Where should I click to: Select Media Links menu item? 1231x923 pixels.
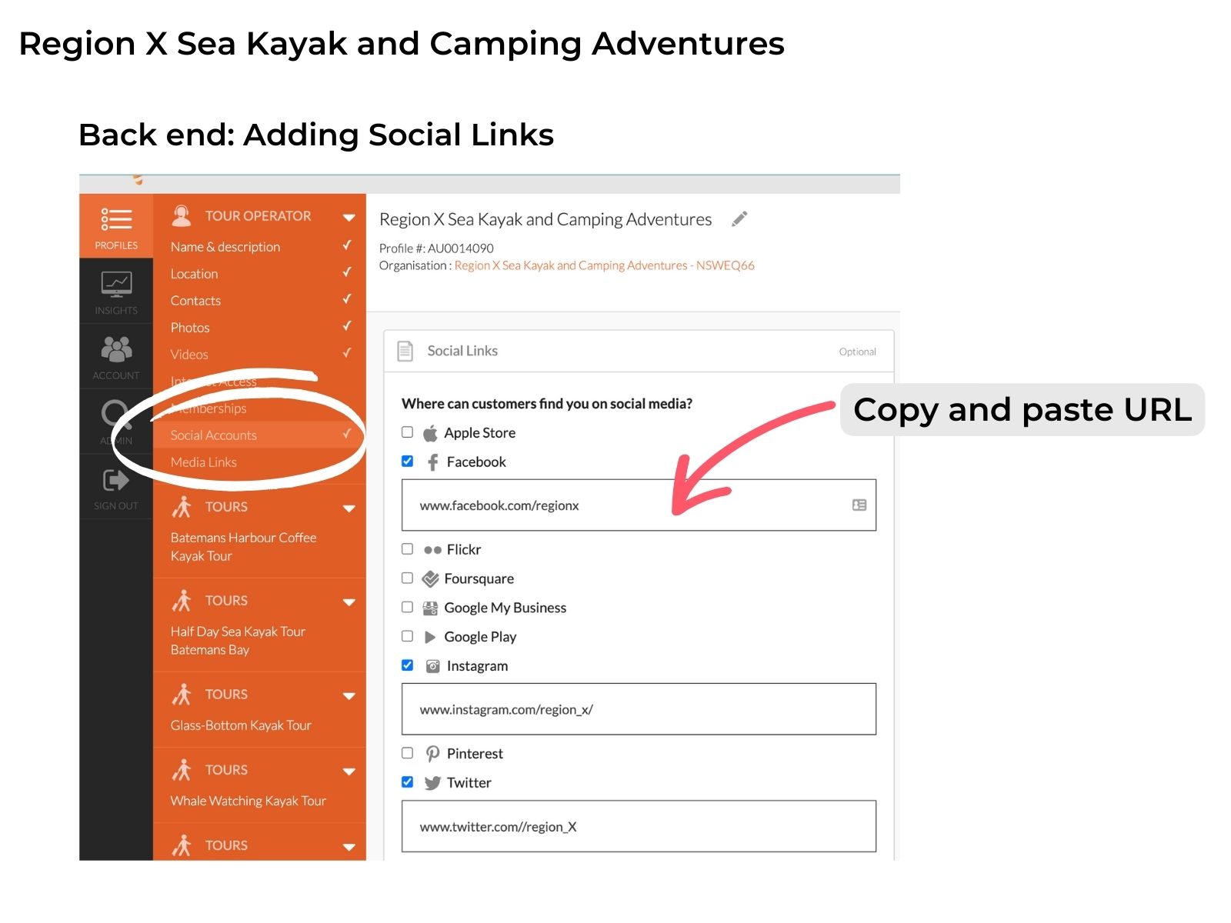[x=204, y=462]
